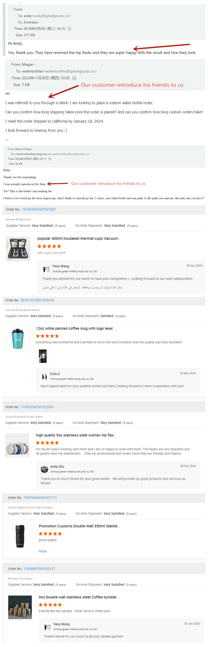Open the teal coffee mug product image
Screen dimensions: 208x647
(x=17, y=339)
